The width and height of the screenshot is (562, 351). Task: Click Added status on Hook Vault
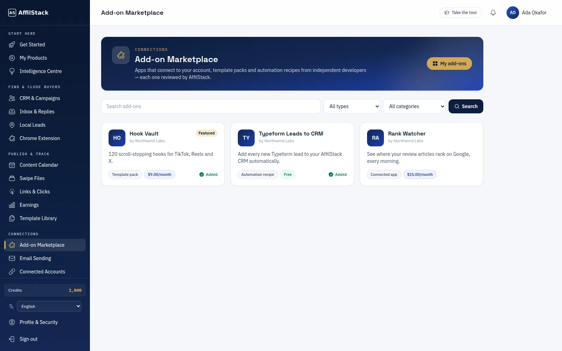pyautogui.click(x=208, y=174)
